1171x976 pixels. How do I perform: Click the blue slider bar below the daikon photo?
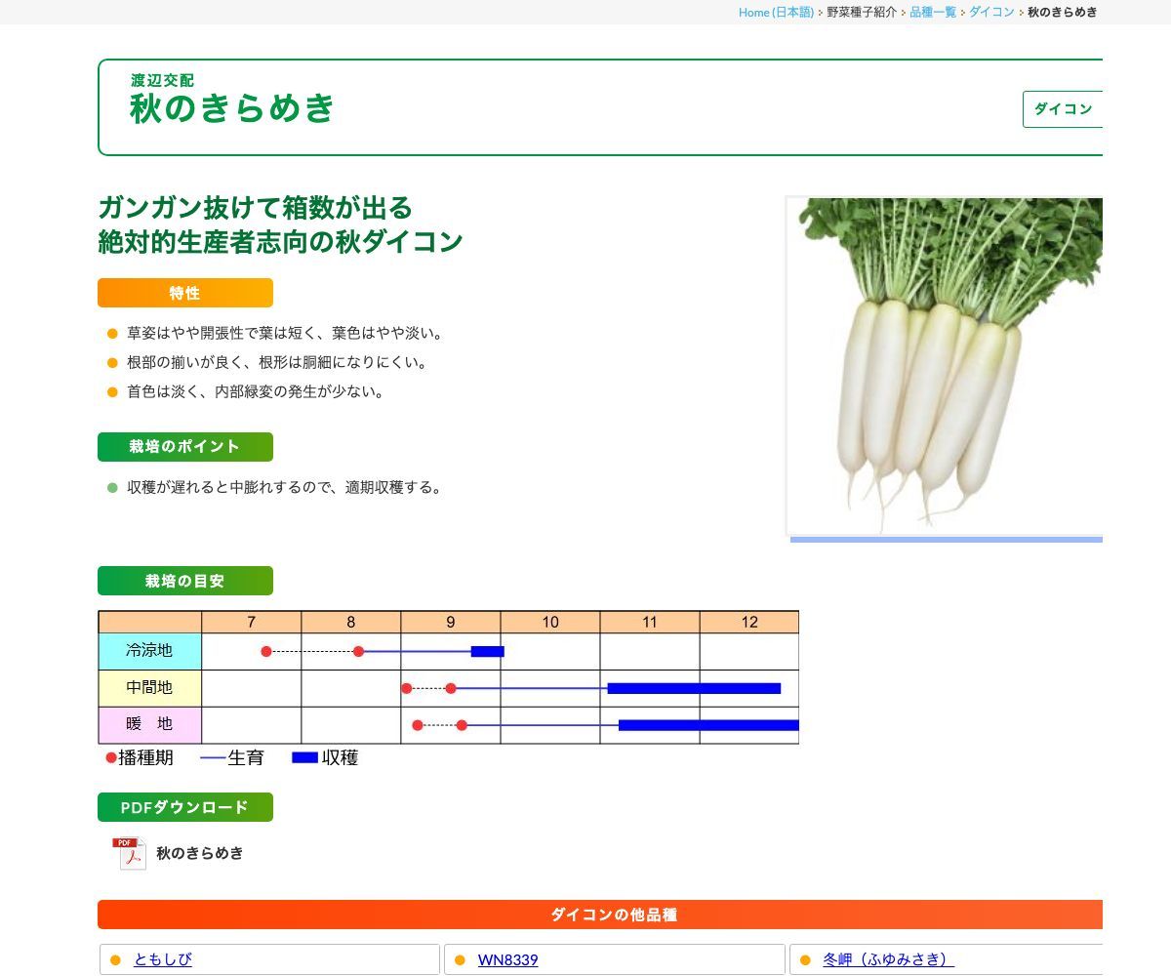click(x=947, y=538)
